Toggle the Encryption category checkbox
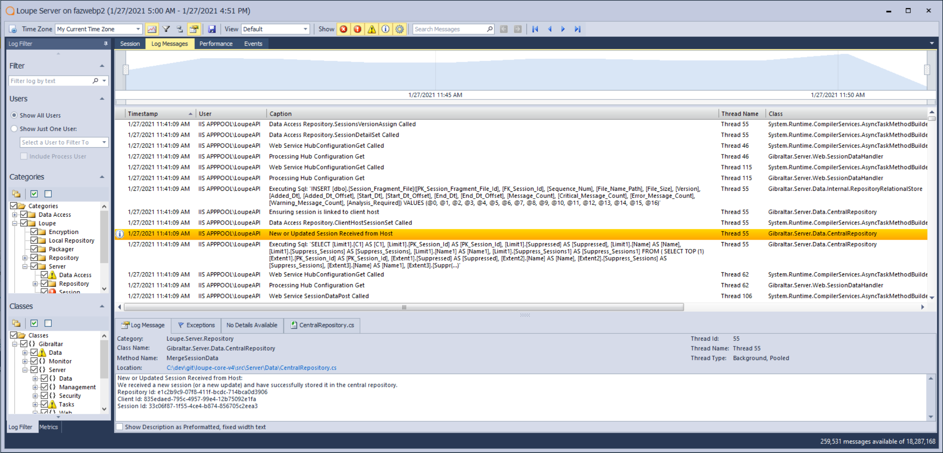Viewport: 943px width, 453px height. pyautogui.click(x=34, y=232)
